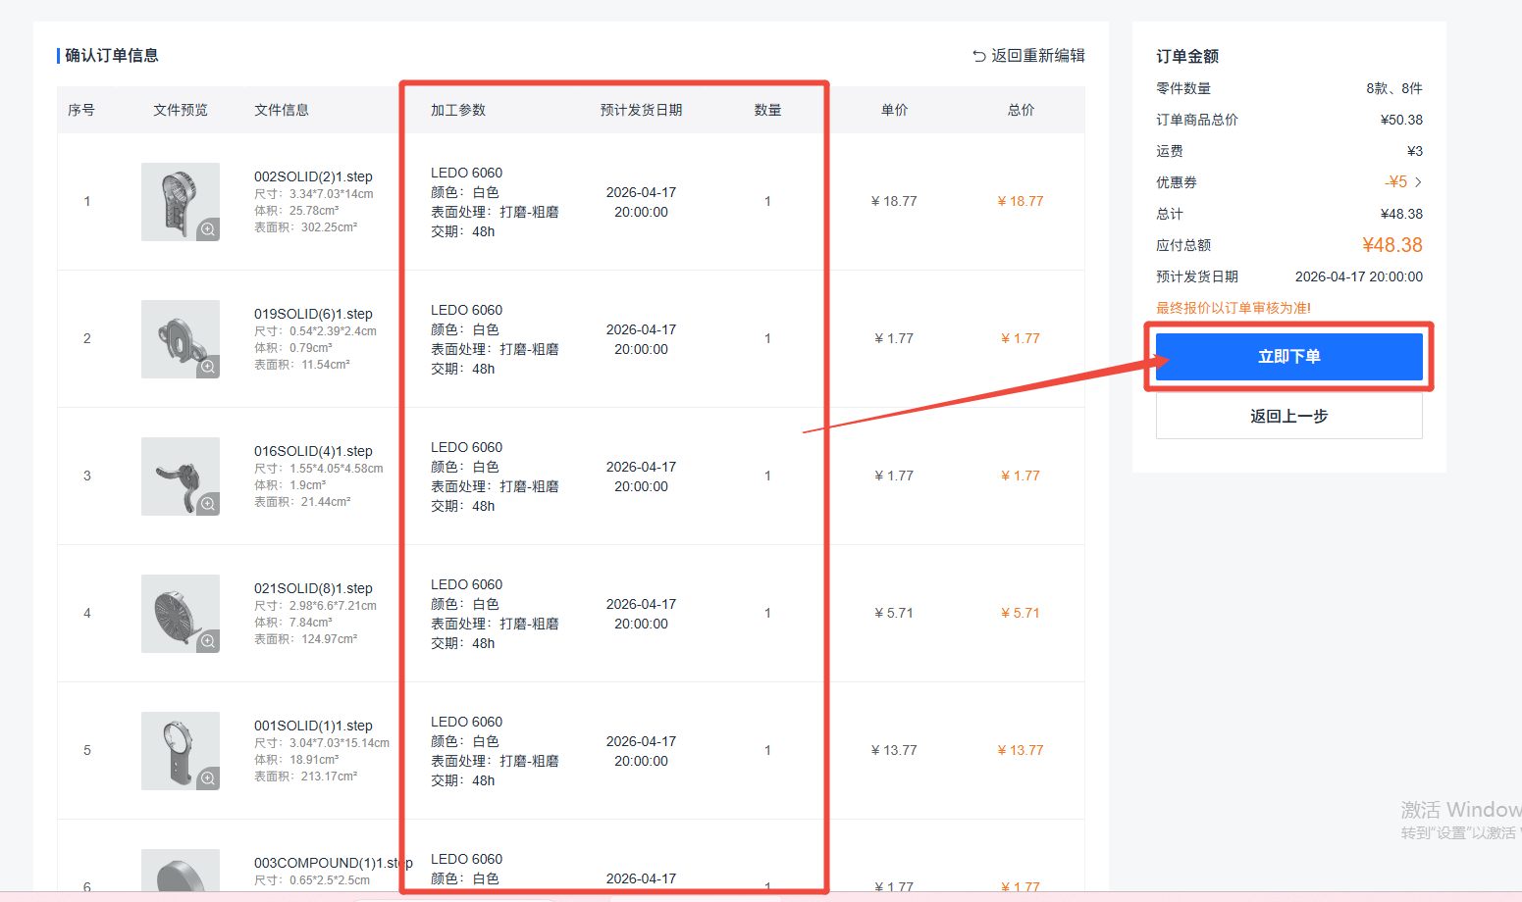Click zoom icon on 001SOLID(1)1.step thumbnail
Screen dimensions: 1522x902
tap(208, 778)
